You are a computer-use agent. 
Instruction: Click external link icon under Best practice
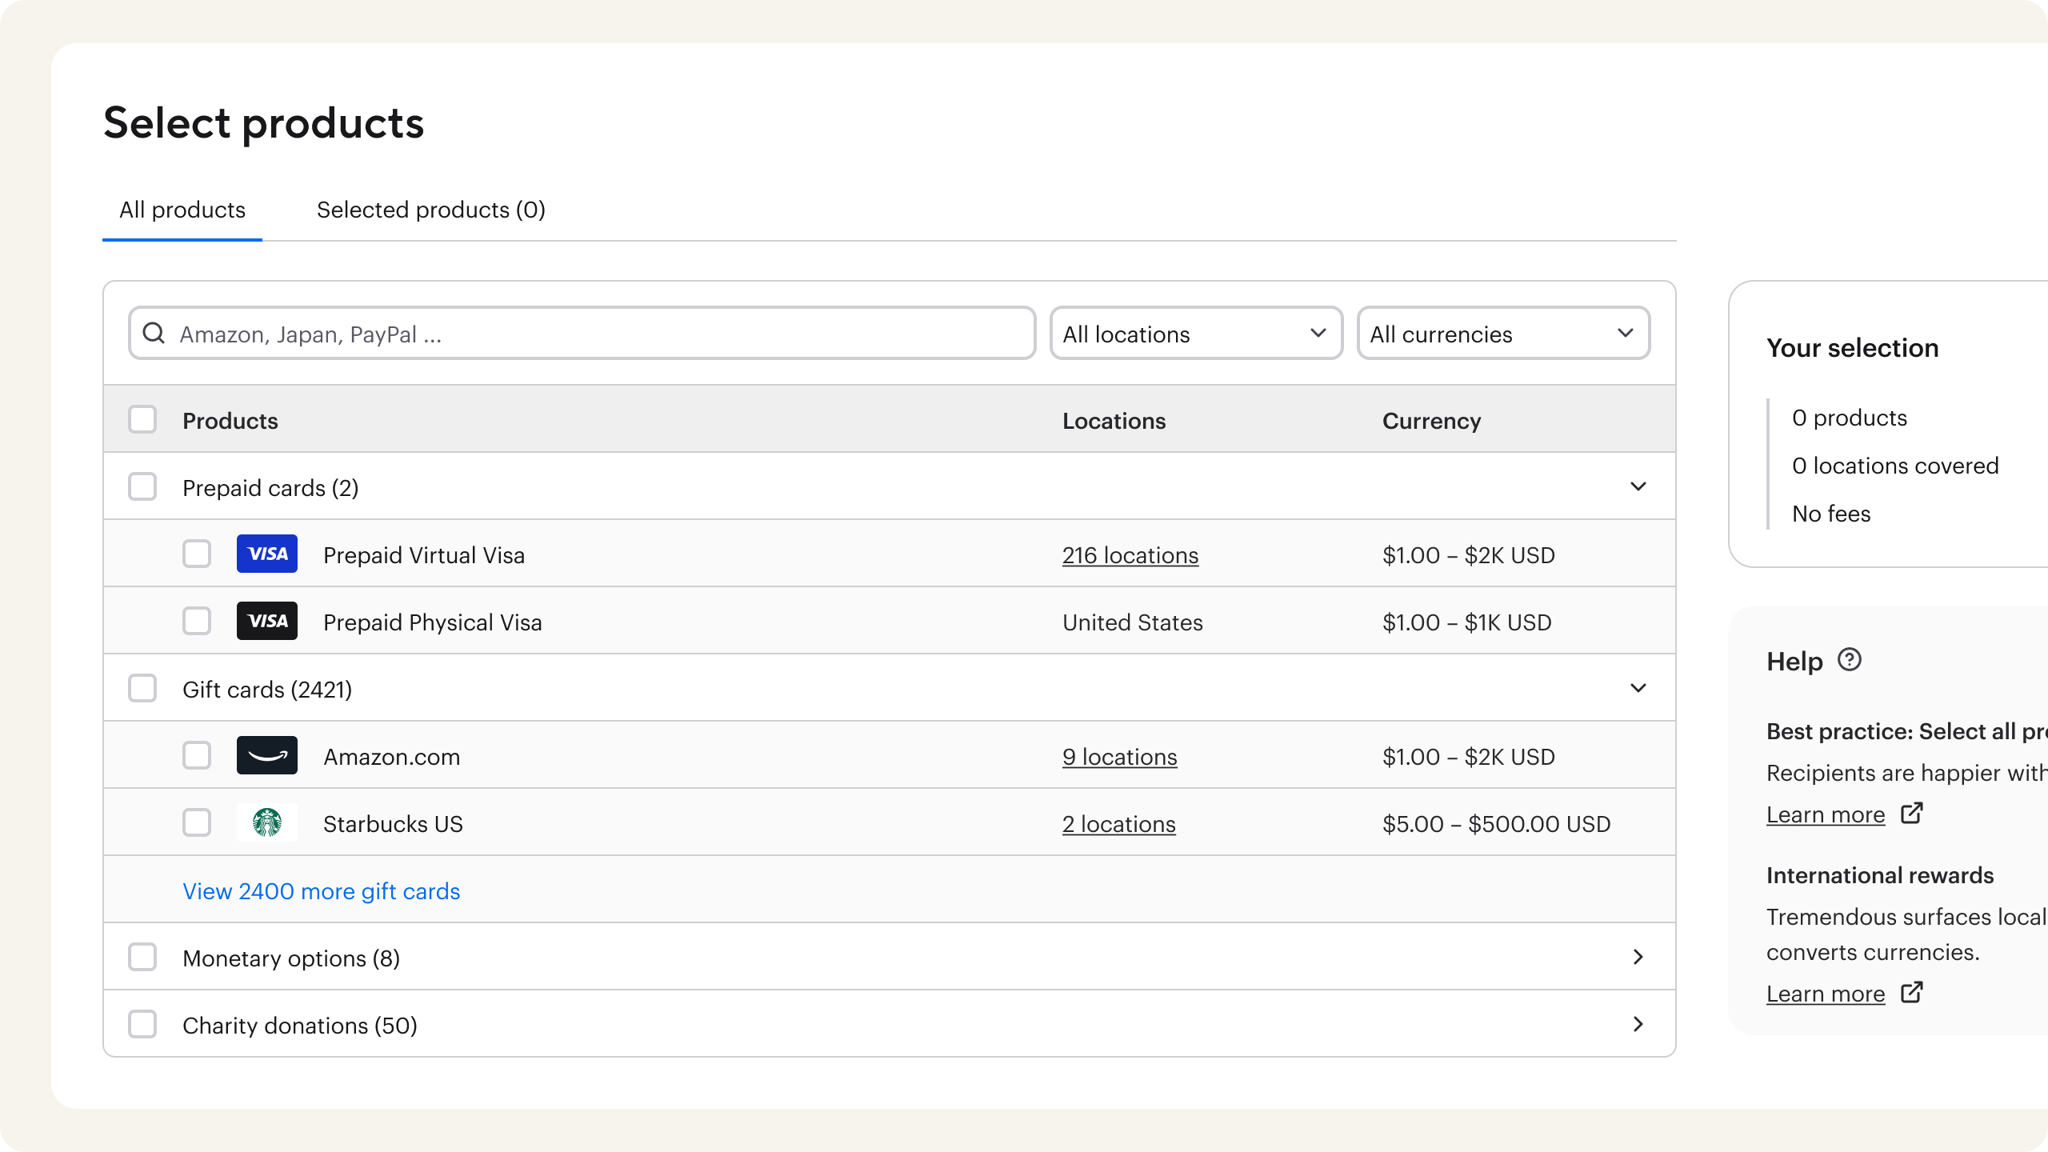coord(1912,814)
